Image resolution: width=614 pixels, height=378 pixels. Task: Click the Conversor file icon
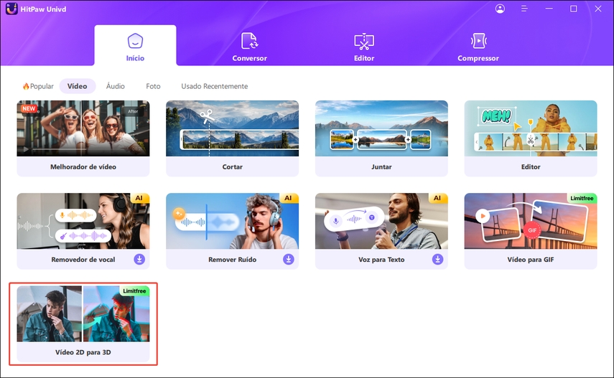pos(249,41)
